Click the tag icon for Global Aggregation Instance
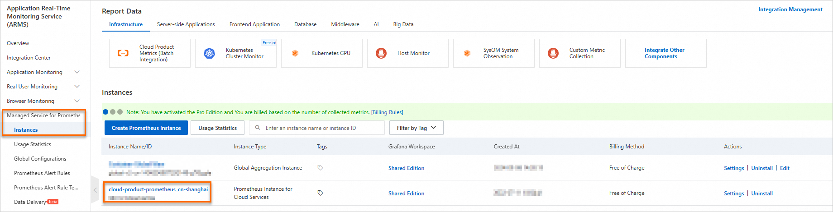Viewport: 833px width, 212px height. 320,168
